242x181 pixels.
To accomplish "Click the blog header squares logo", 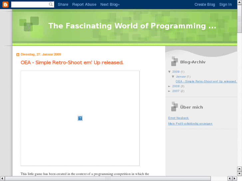I will click(x=31, y=27).
